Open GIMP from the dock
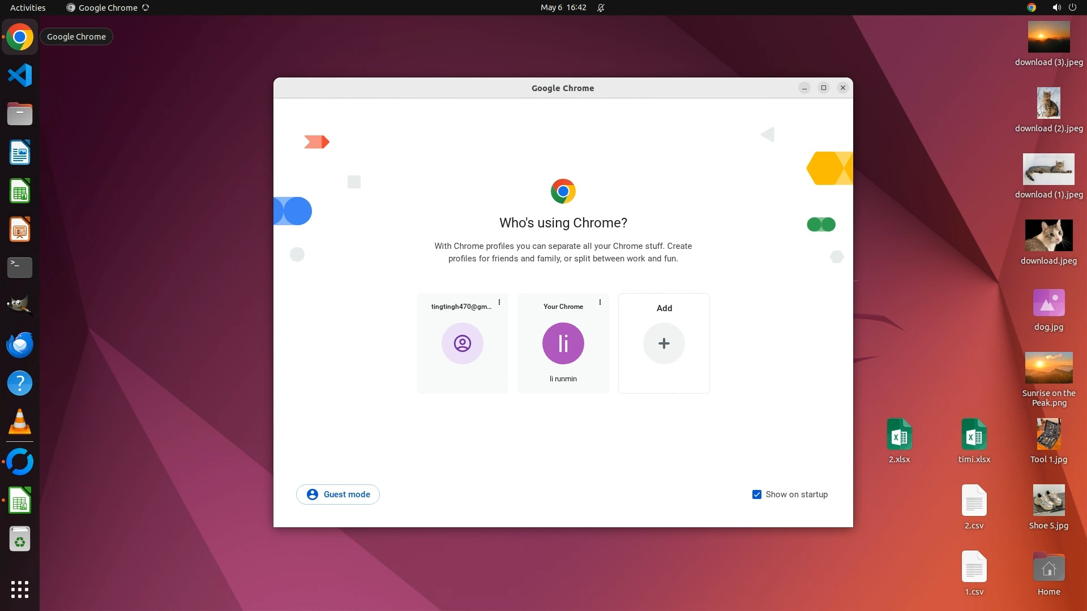 click(20, 305)
